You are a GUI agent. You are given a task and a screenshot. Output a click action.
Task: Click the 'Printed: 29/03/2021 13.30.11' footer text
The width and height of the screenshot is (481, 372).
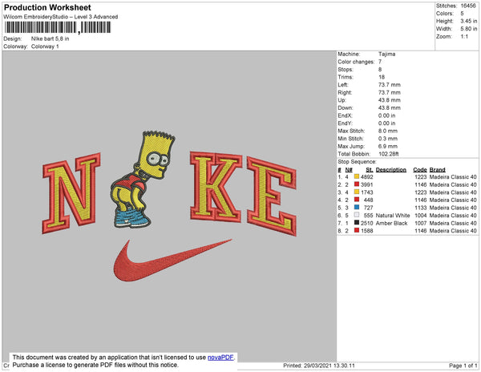click(x=319, y=366)
